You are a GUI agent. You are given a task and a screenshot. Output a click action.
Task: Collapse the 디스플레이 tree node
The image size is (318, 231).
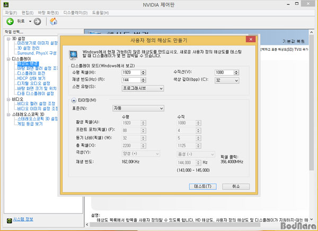click(8, 59)
